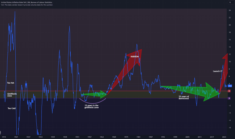235x139 pixels.
Task: Select the KABOOM text label
Action: [135, 57]
